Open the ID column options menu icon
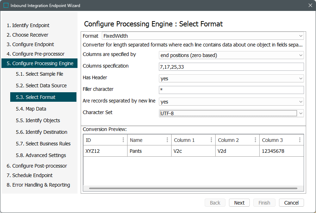The width and height of the screenshot is (316, 213). (123, 140)
